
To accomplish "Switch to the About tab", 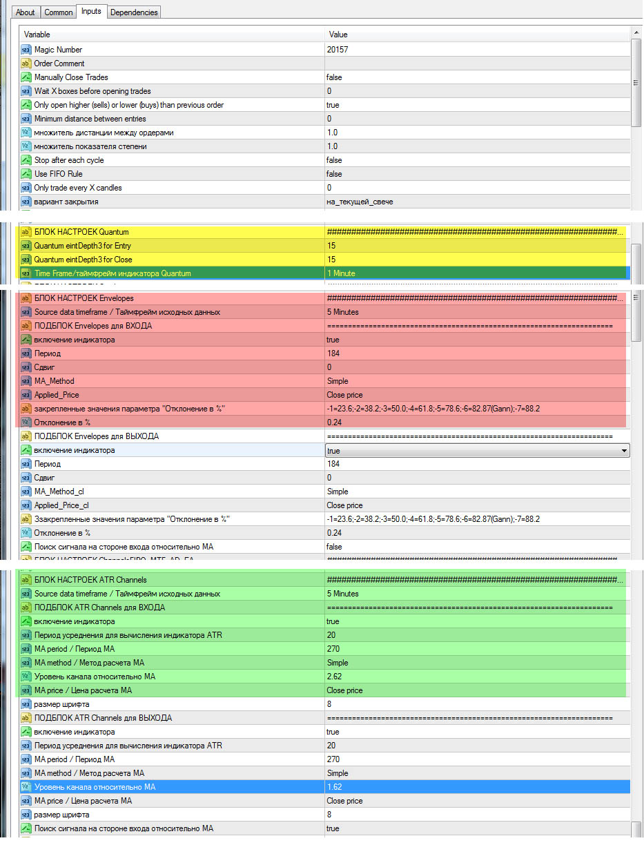I will 25,12.
